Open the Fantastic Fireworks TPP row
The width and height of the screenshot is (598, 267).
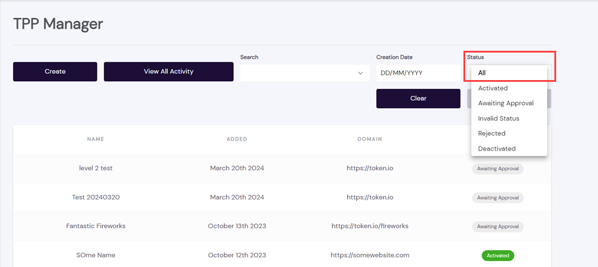tap(96, 226)
